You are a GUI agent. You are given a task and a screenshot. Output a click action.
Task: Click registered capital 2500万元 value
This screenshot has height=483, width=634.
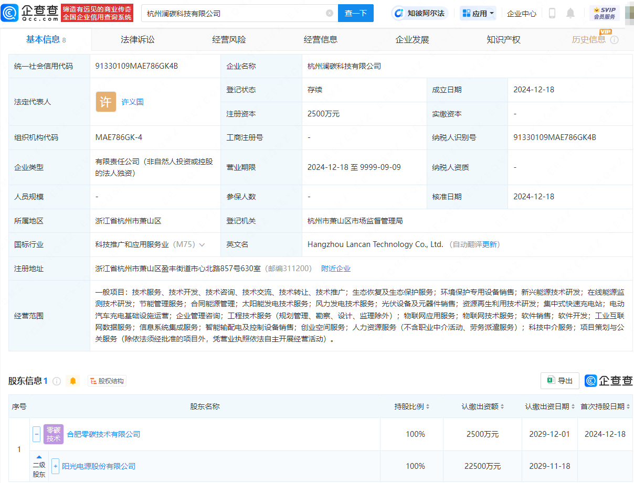pos(323,114)
